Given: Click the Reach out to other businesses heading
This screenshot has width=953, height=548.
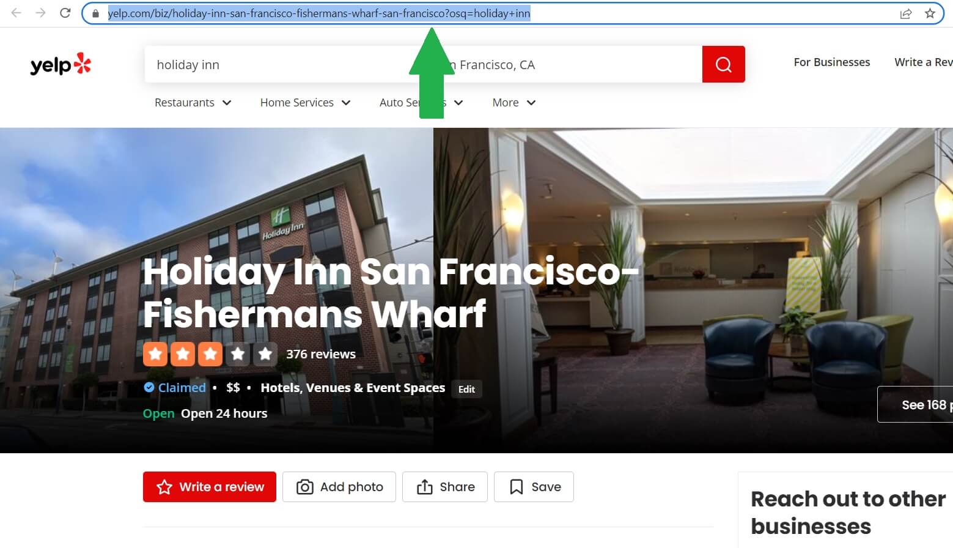Looking at the screenshot, I should tap(848, 513).
